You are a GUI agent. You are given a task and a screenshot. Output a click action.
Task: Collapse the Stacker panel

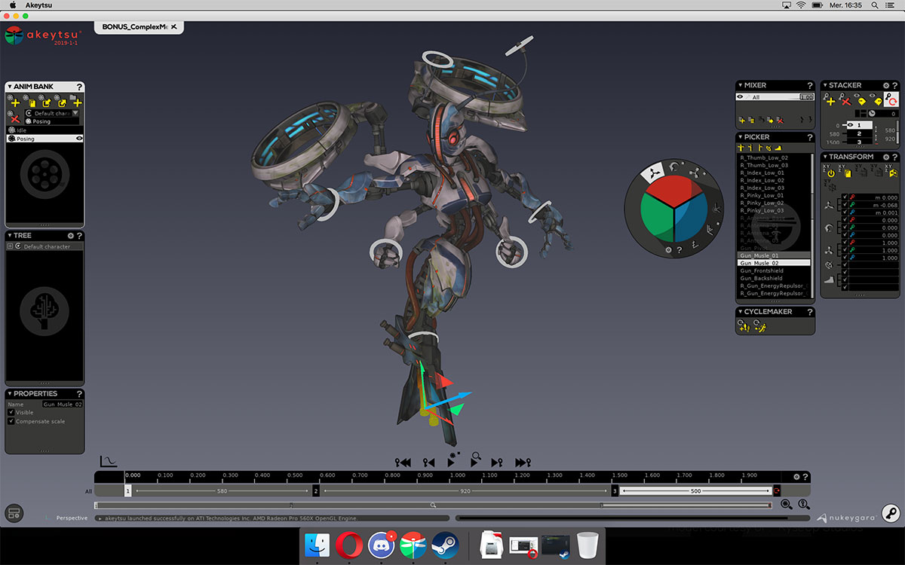pyautogui.click(x=825, y=85)
